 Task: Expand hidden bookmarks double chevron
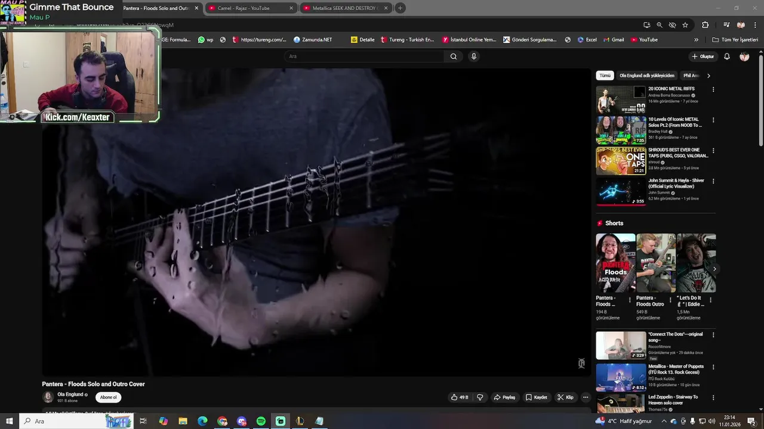point(696,40)
